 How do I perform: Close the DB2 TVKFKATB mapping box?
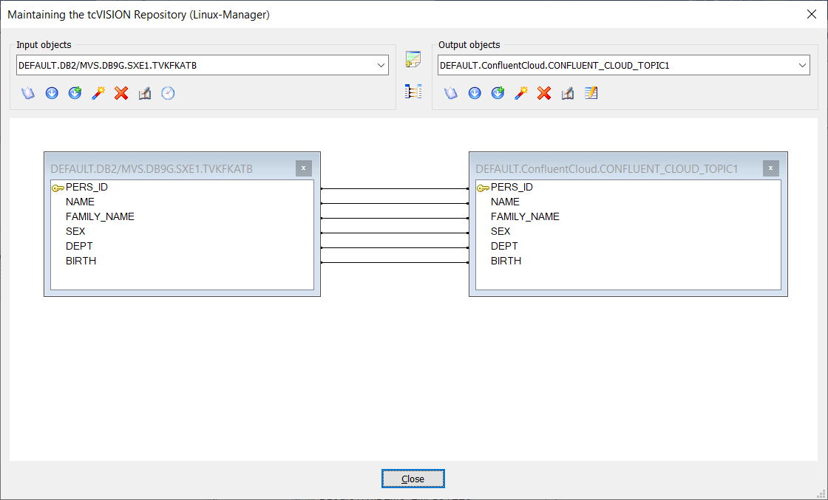tap(304, 168)
